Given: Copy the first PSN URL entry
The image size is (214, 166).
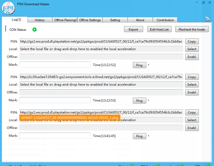Looking at the screenshot, I should coord(192,41).
